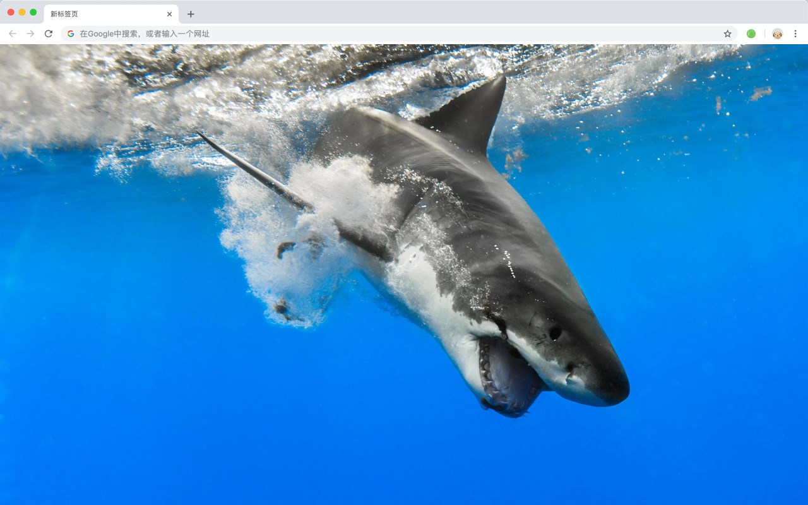The height and width of the screenshot is (505, 808).
Task: Select the 新标签页 tab
Action: 111,14
